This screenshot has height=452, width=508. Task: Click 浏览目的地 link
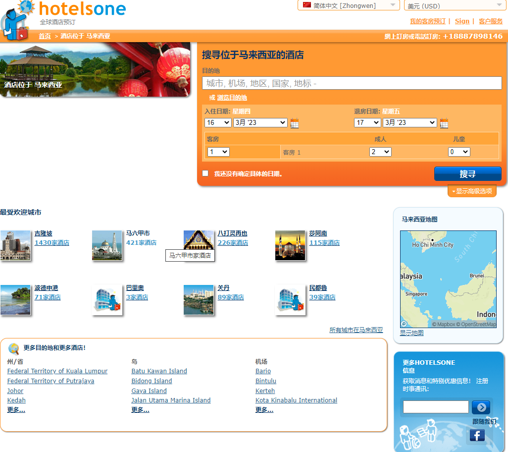[232, 98]
